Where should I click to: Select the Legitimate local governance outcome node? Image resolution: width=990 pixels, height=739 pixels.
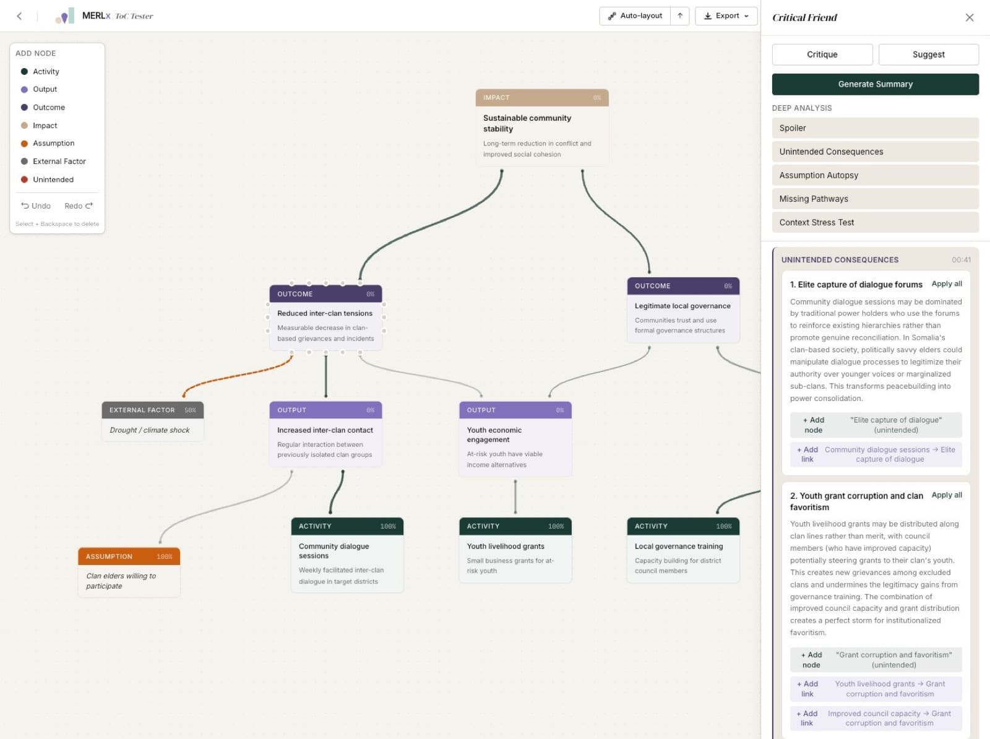click(x=683, y=310)
